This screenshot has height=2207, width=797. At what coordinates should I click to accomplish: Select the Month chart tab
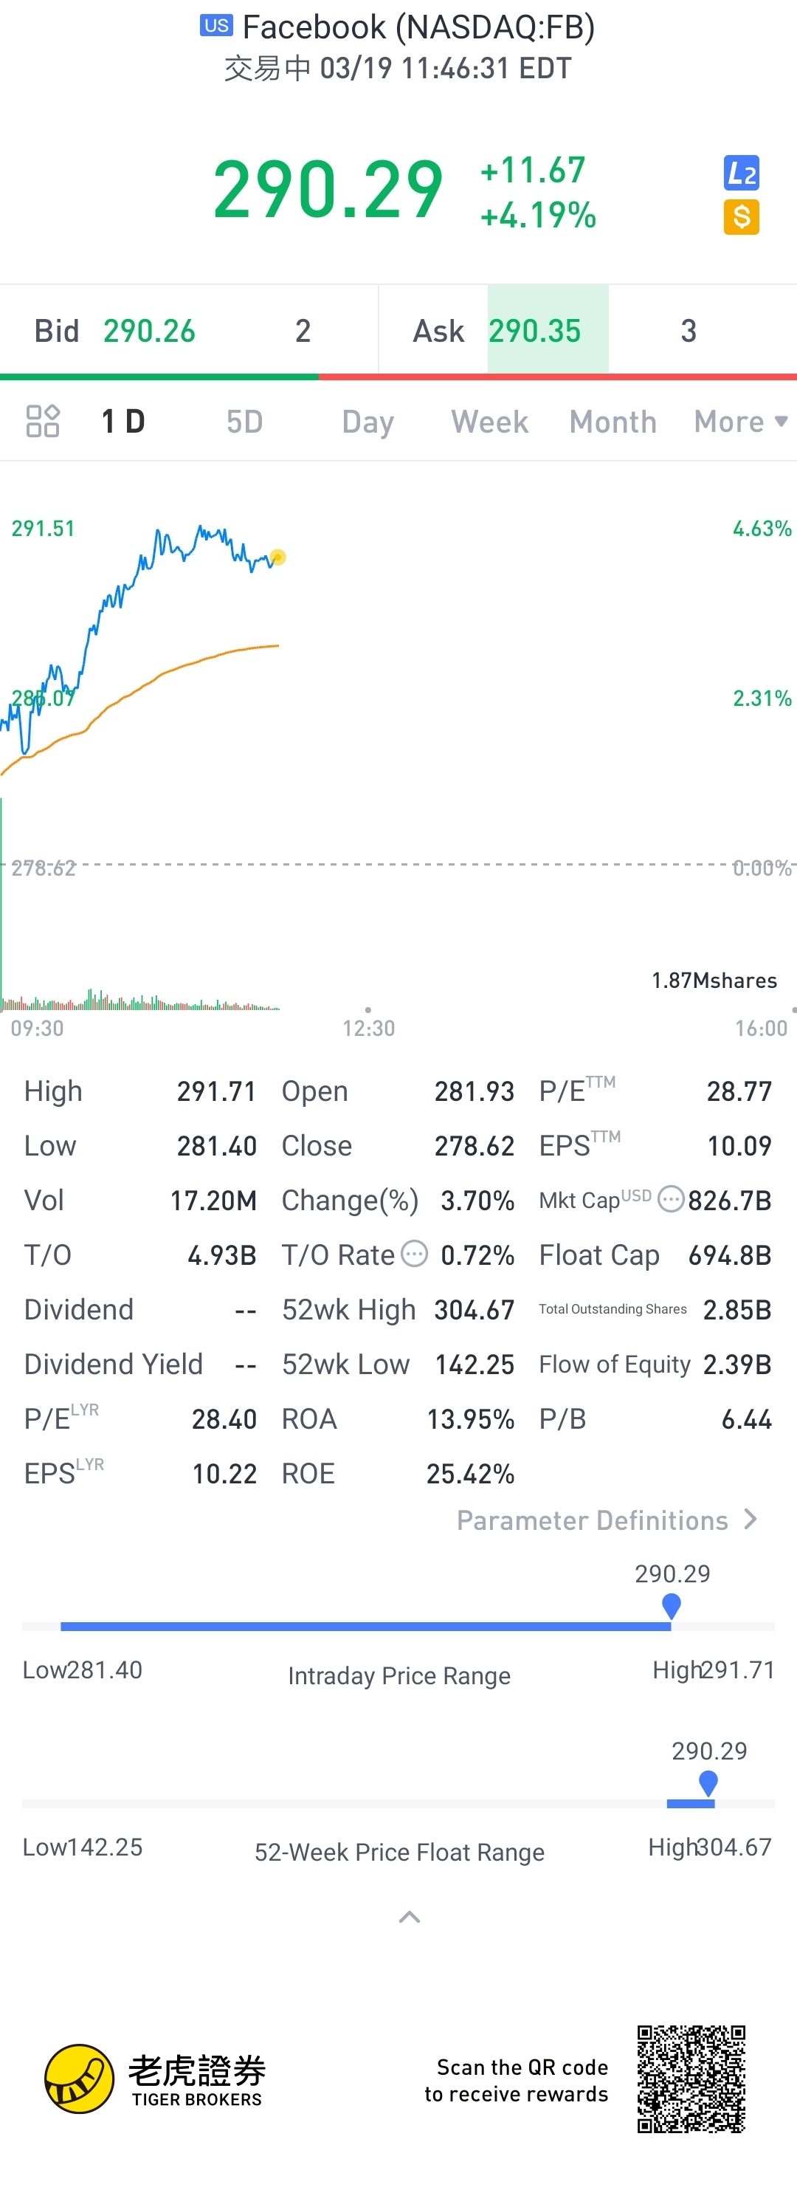point(613,422)
